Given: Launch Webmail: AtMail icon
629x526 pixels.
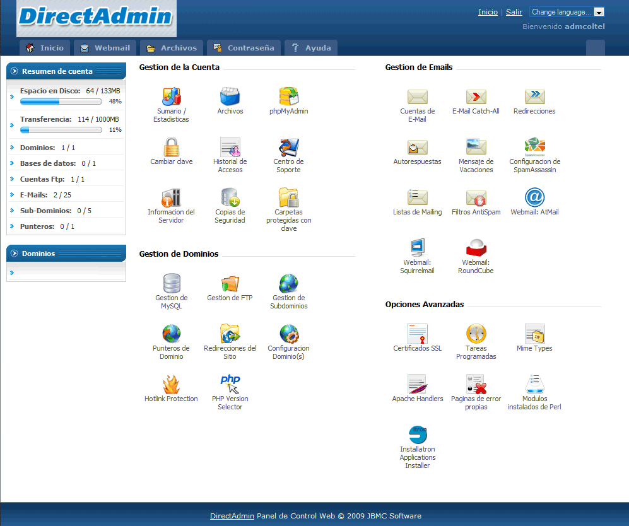Looking at the screenshot, I should (x=535, y=197).
